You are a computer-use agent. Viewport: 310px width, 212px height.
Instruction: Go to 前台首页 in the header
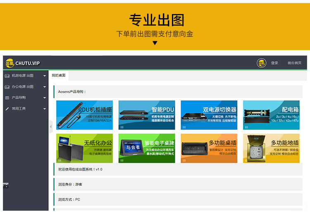294,63
